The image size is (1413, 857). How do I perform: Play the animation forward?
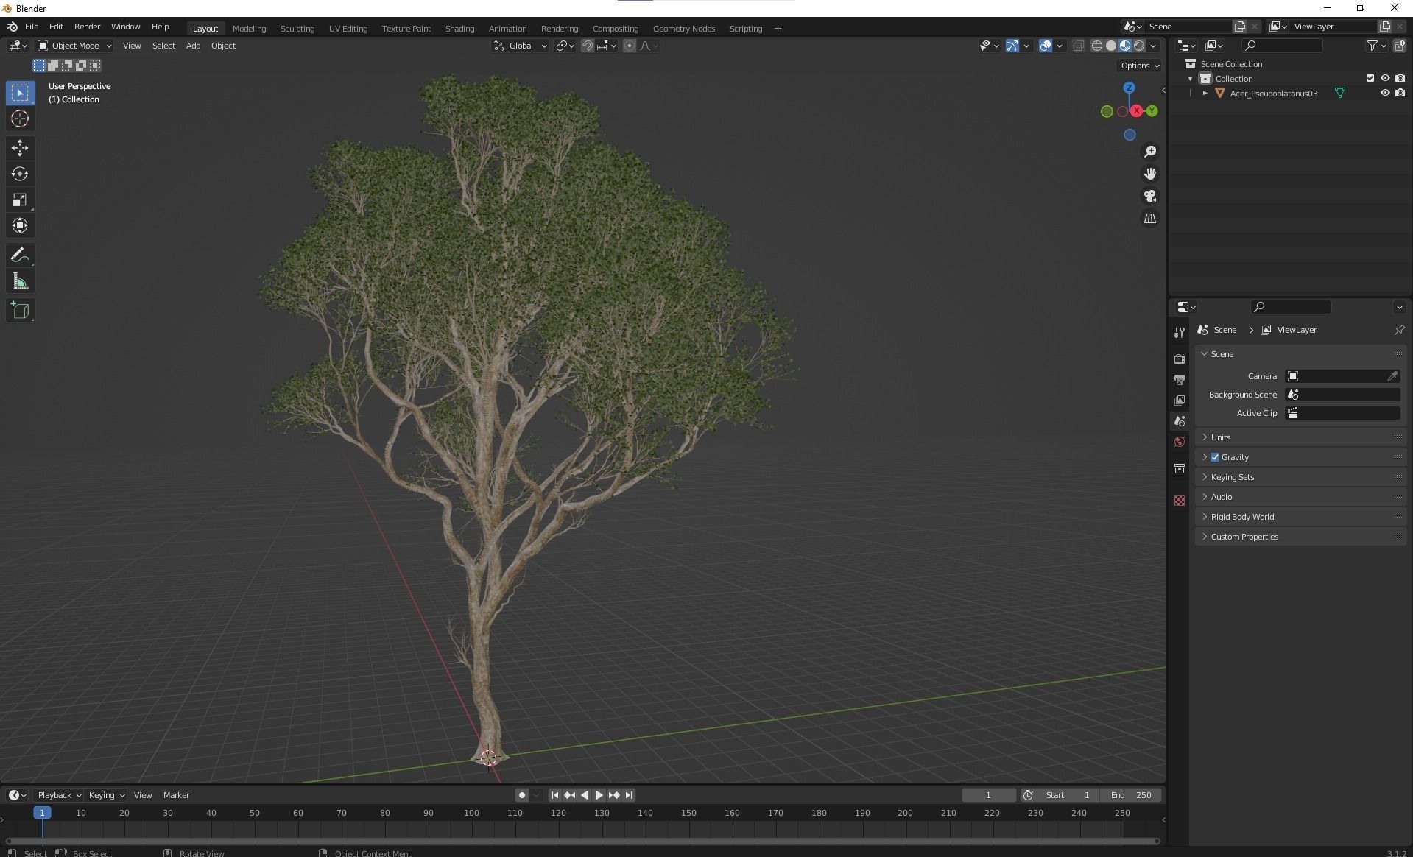(599, 795)
